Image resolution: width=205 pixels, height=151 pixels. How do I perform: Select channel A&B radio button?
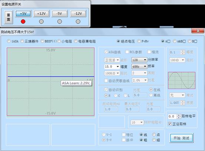tap(175, 41)
